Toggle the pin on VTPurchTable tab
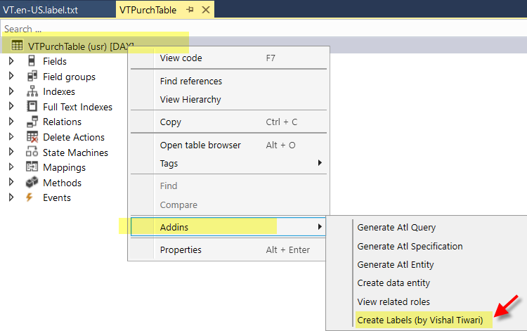 click(x=190, y=10)
